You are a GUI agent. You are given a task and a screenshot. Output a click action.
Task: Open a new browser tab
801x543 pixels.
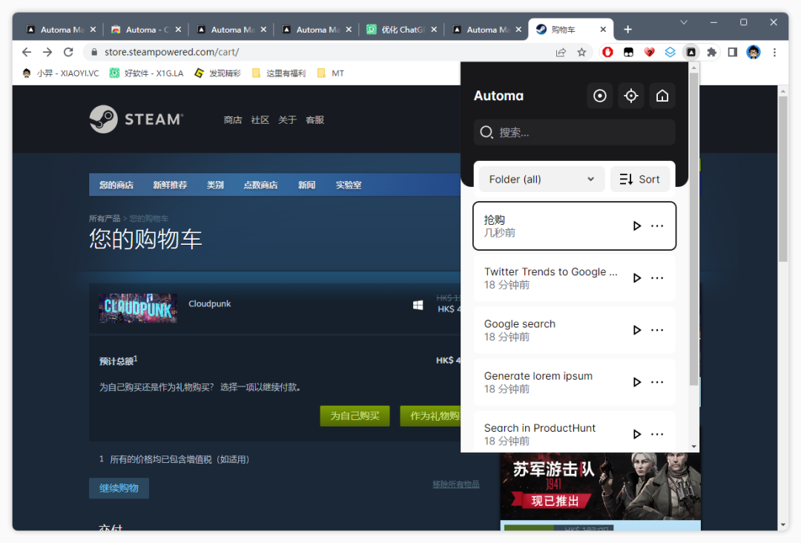(x=628, y=30)
